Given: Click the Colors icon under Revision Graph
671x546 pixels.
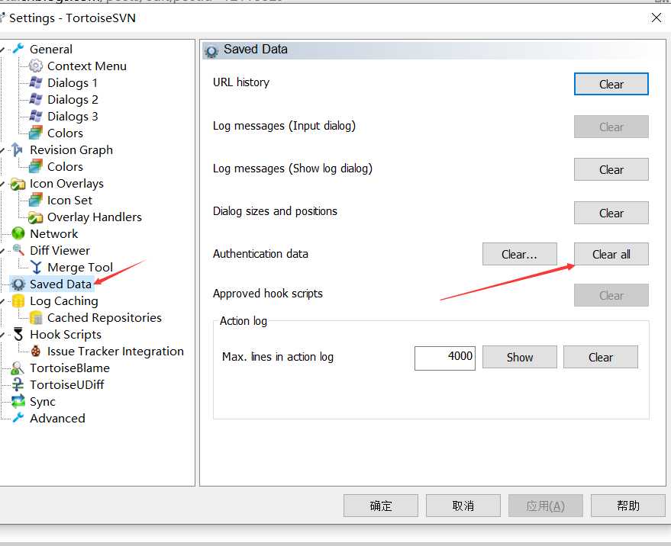Looking at the screenshot, I should 36,166.
